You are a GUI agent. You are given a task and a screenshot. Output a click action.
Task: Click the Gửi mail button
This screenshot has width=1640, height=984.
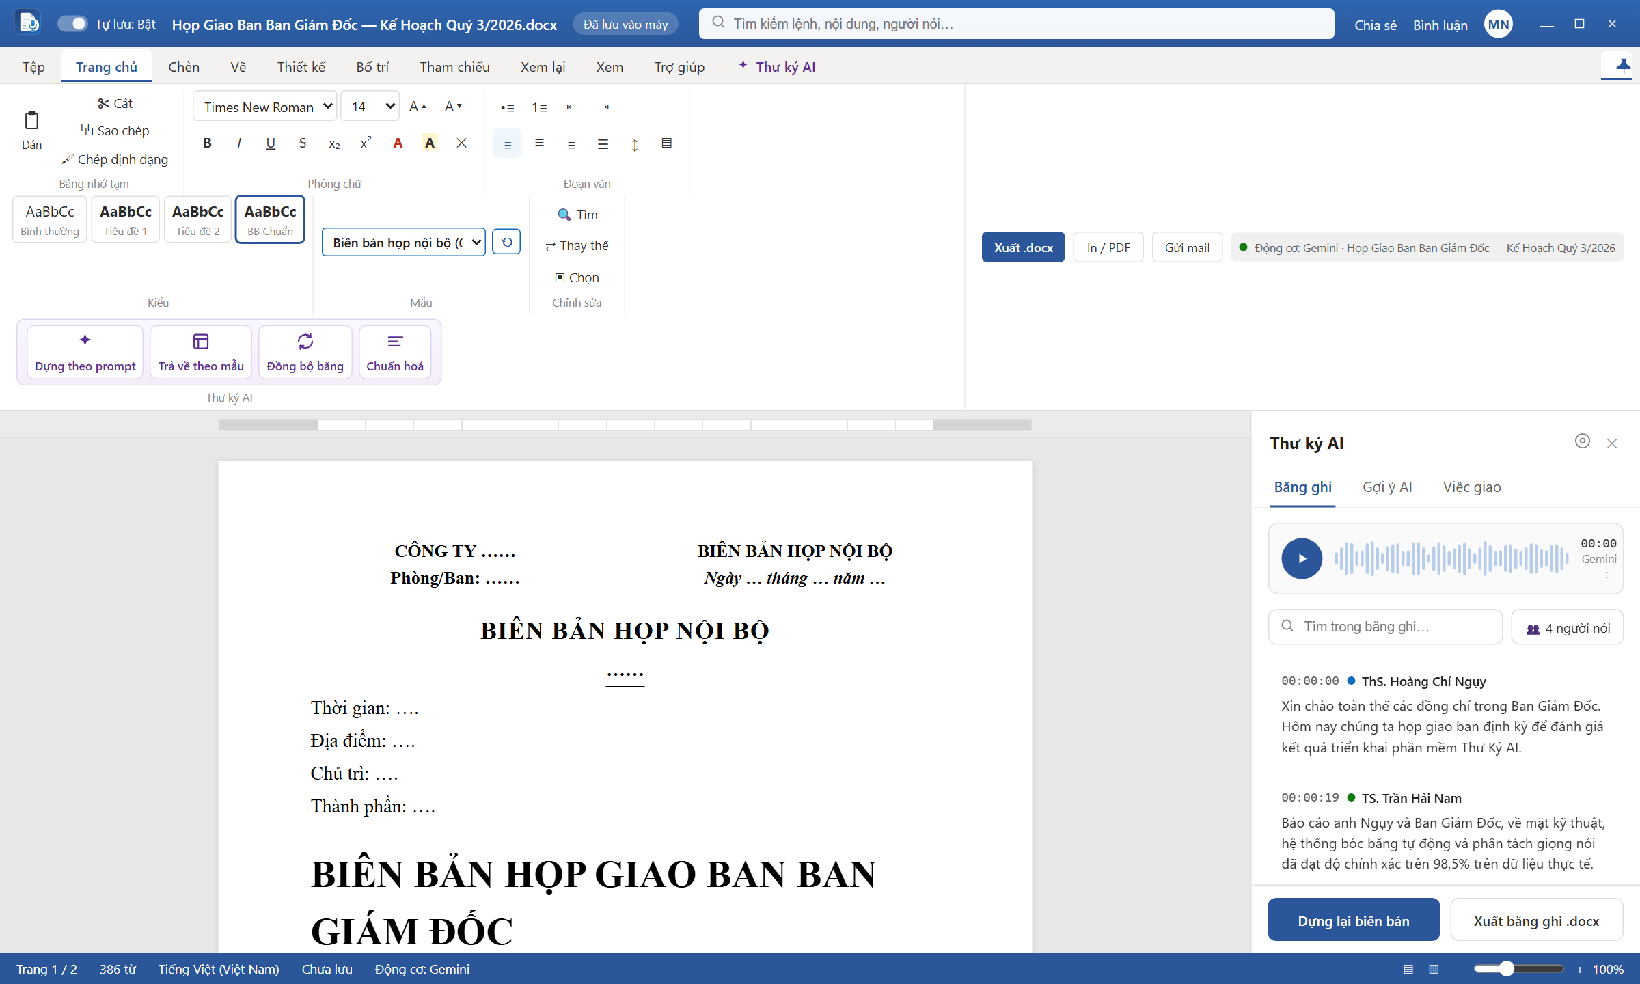[1187, 247]
